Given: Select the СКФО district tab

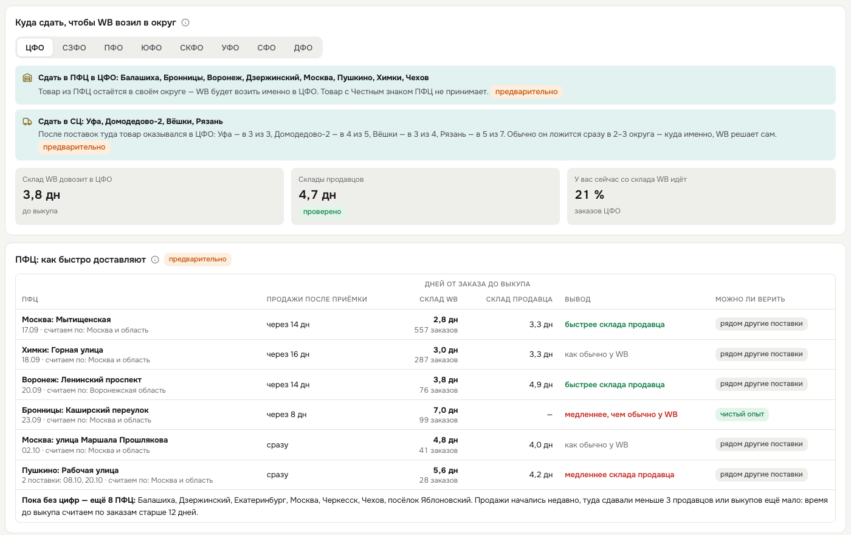Looking at the screenshot, I should click(191, 47).
